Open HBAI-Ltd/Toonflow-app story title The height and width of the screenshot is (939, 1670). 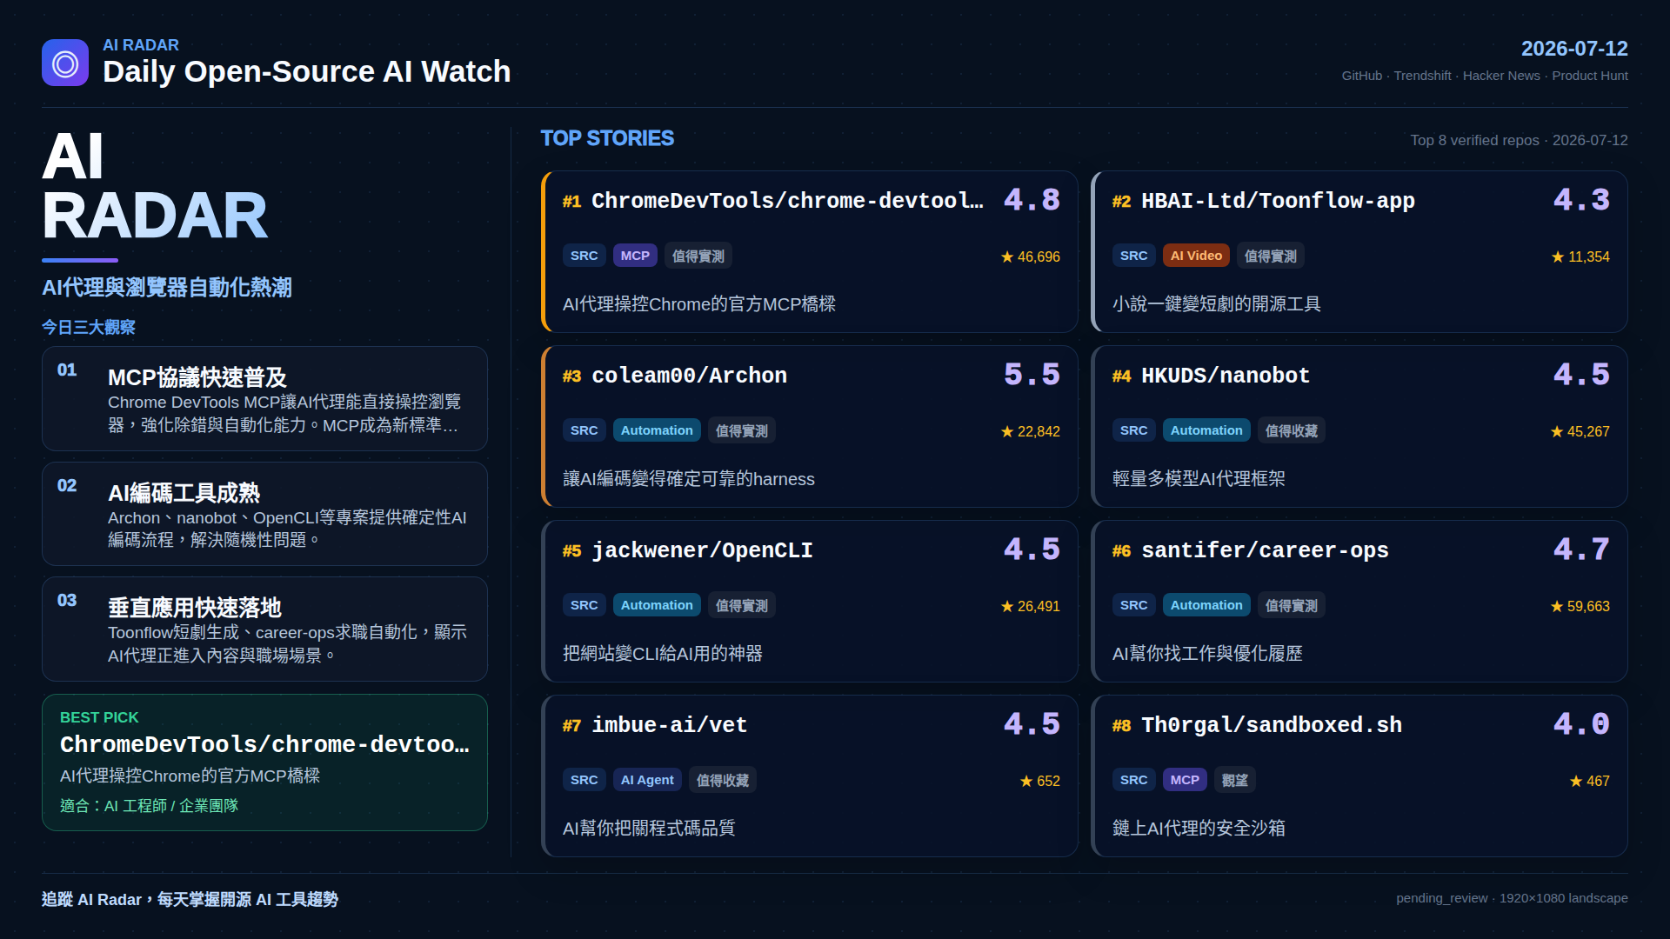tap(1278, 201)
